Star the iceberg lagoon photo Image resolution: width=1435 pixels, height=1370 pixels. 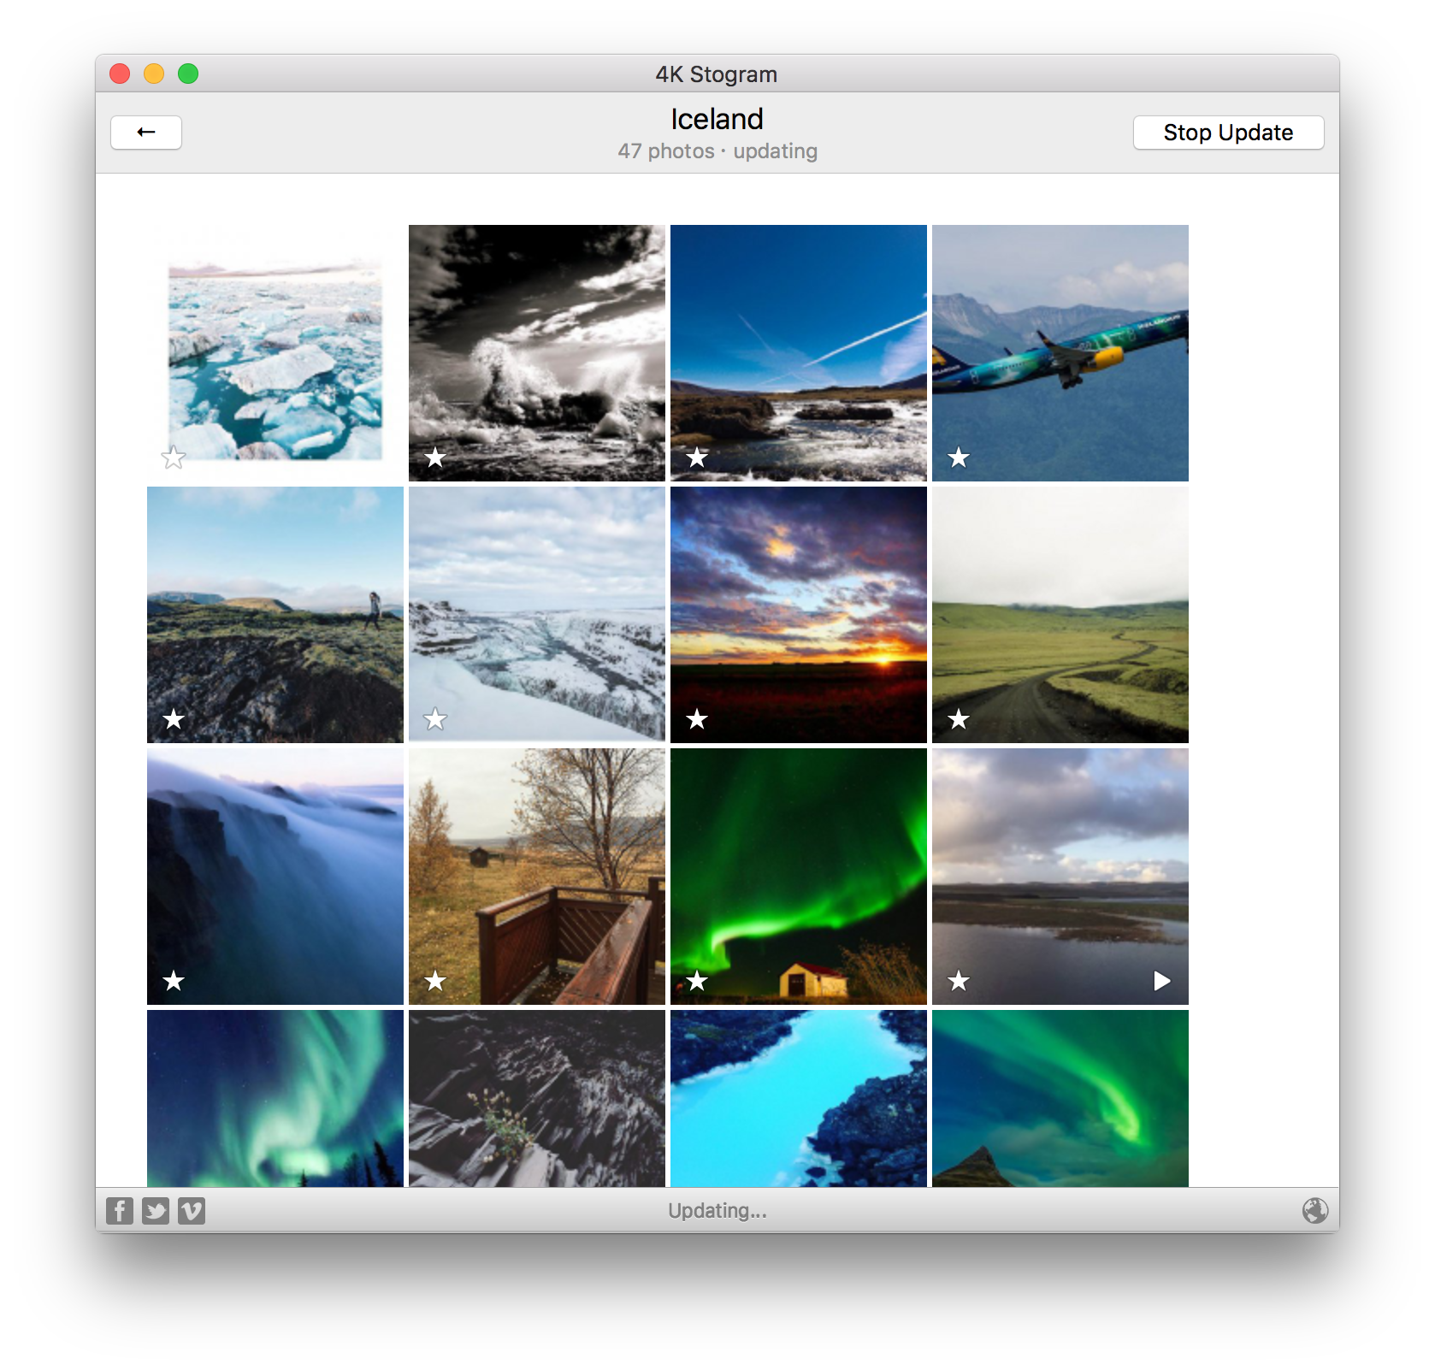173,459
